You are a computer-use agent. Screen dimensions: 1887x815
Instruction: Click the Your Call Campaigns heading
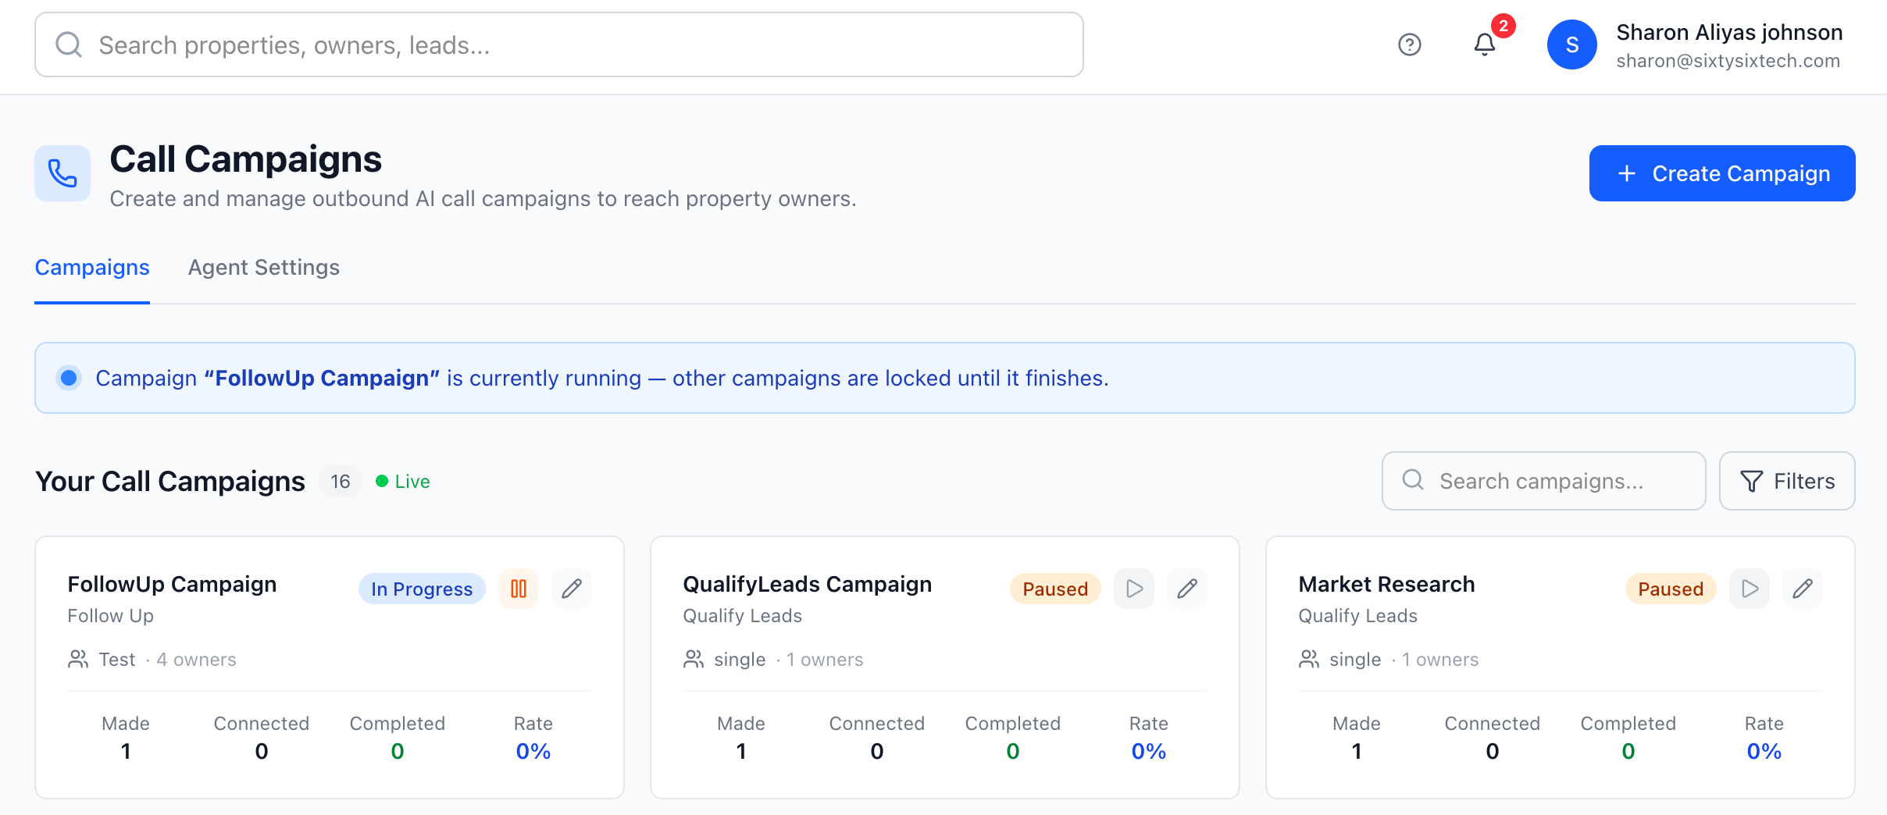click(x=170, y=482)
